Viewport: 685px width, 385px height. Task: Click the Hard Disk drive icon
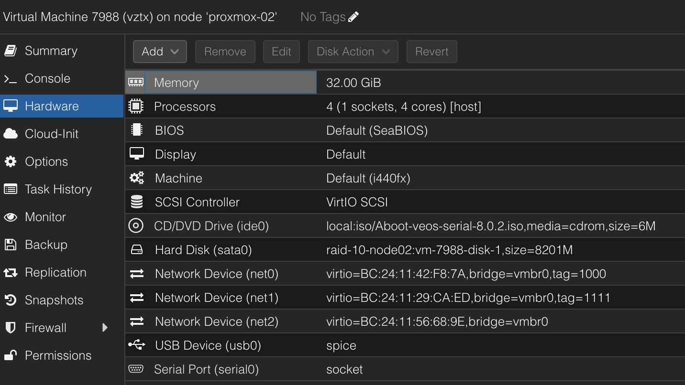coord(136,249)
